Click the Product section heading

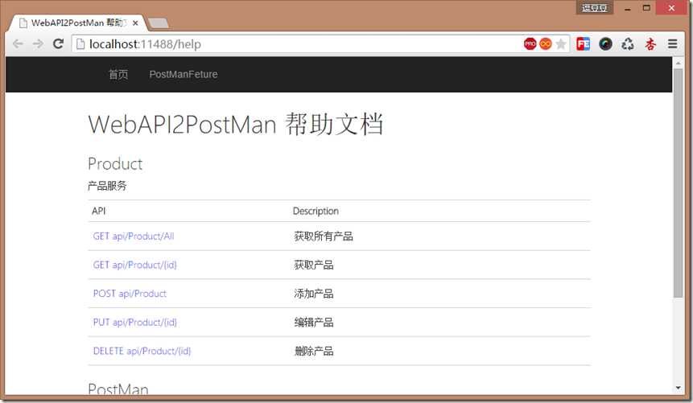[x=115, y=164]
